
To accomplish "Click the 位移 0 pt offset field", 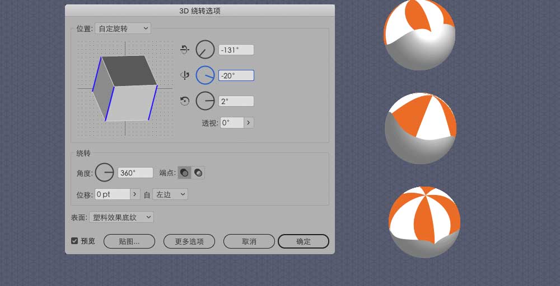I will pos(112,194).
